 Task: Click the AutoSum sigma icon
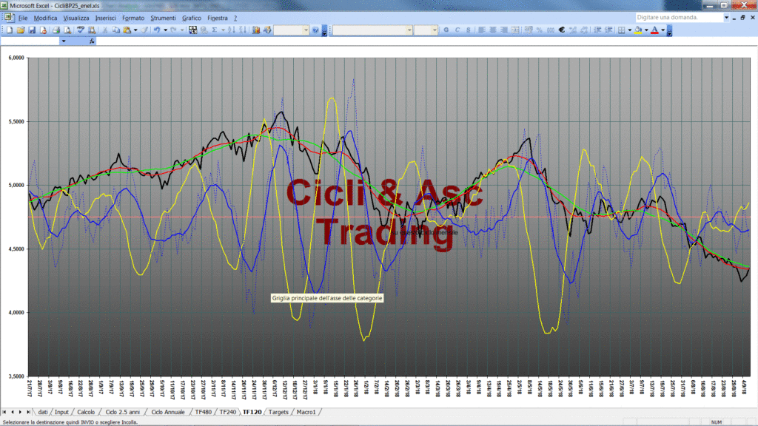click(x=215, y=30)
